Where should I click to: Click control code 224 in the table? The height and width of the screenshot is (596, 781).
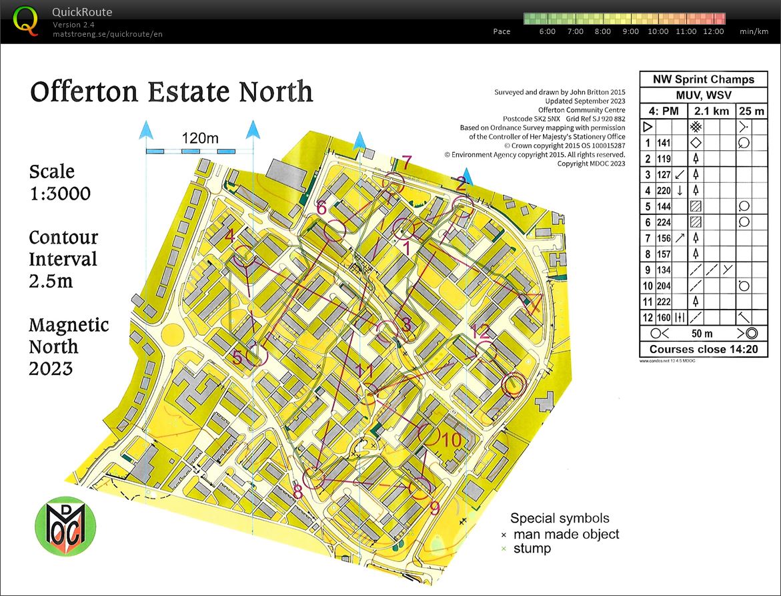[x=664, y=222]
